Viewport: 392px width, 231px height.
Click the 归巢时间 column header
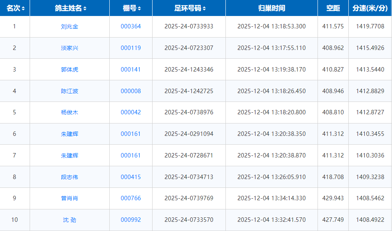(x=271, y=8)
